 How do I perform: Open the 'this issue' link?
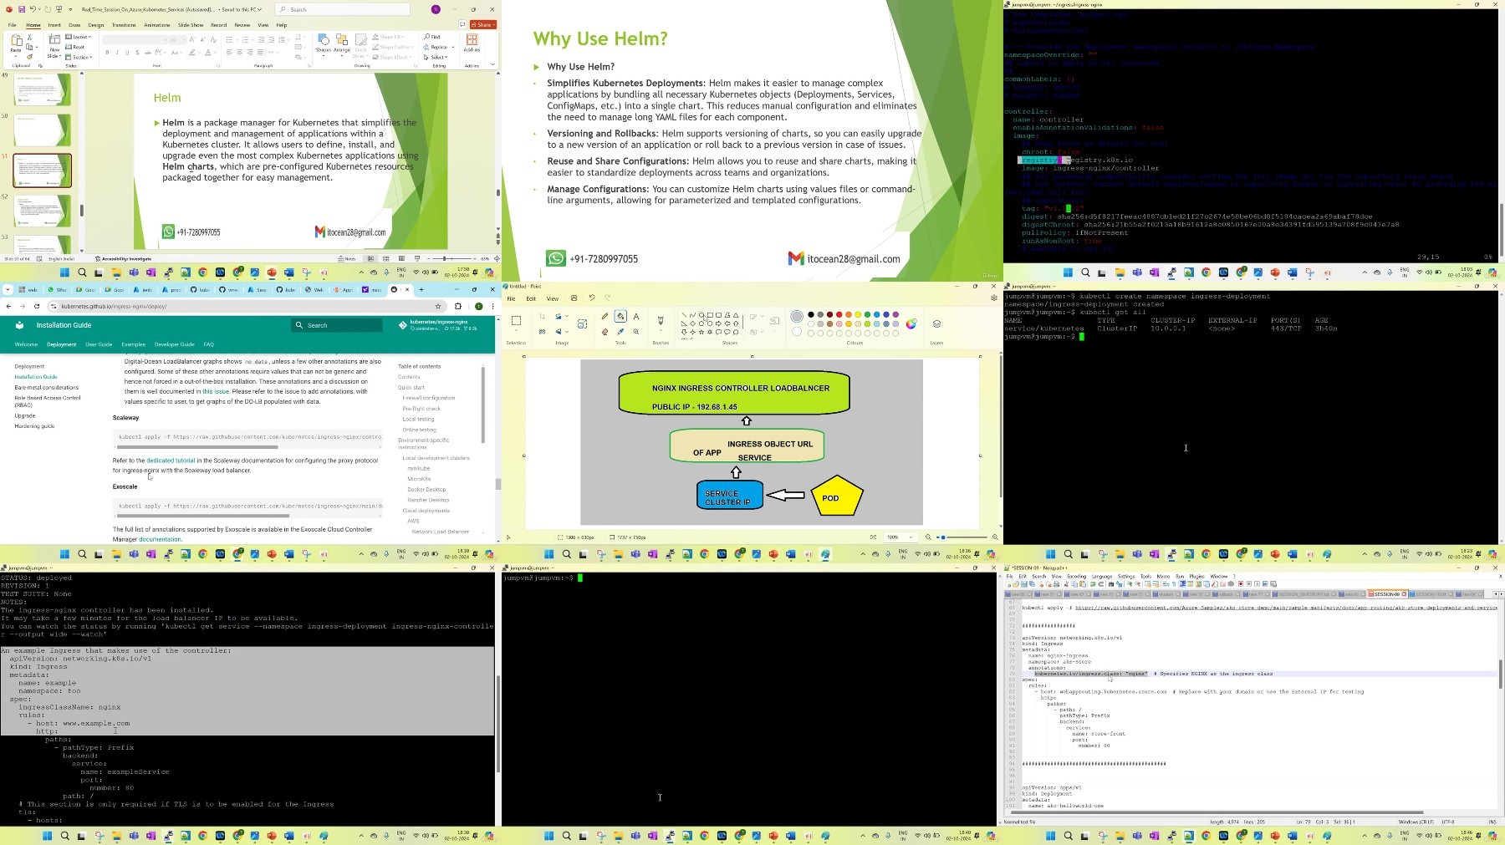(215, 391)
